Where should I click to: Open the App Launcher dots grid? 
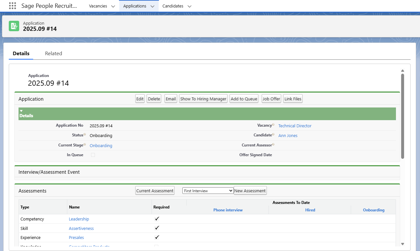point(12,6)
